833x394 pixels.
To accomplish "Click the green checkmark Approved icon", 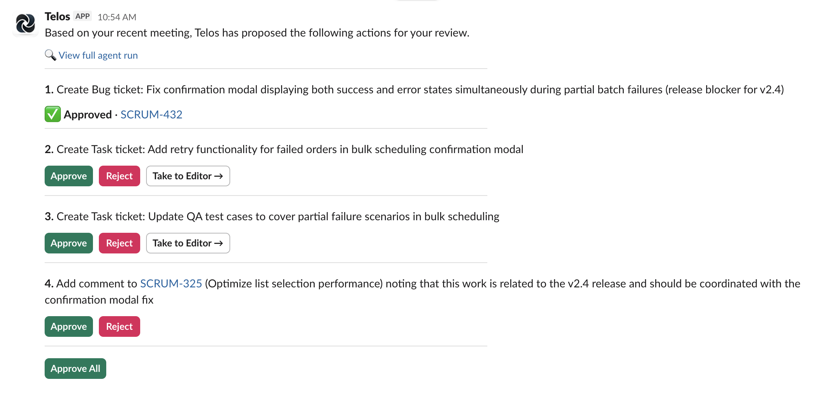I will pos(53,114).
